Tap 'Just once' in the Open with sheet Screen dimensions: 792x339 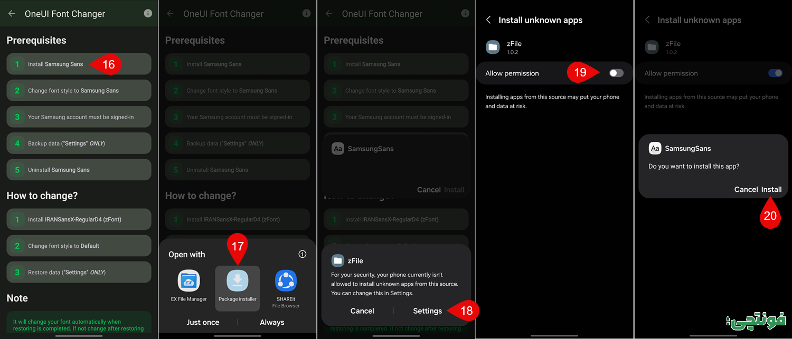pyautogui.click(x=203, y=322)
